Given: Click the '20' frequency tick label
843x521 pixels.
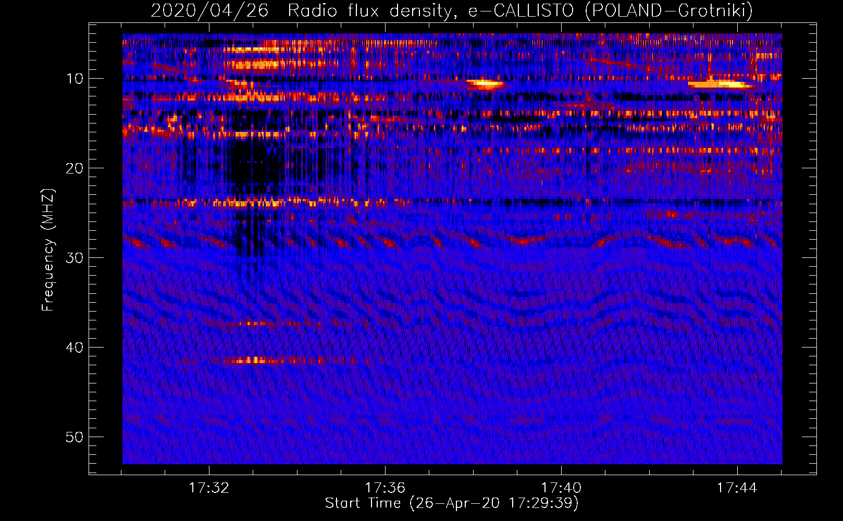Looking at the screenshot, I should click(75, 168).
